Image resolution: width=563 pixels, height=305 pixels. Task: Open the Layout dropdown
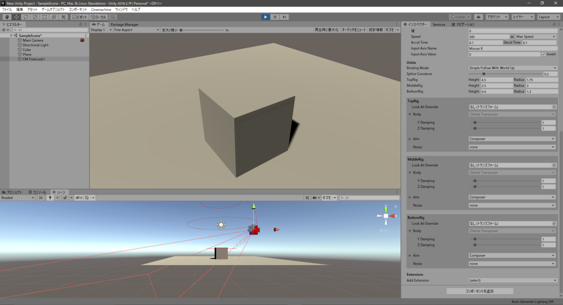click(x=549, y=17)
